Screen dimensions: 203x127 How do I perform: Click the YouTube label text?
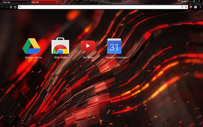click(88, 57)
